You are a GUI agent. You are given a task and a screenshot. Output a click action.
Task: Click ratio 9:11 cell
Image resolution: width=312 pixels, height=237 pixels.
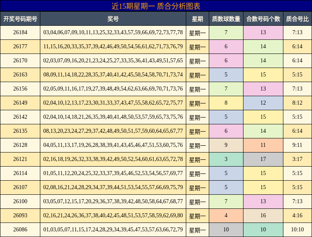pos(297,145)
